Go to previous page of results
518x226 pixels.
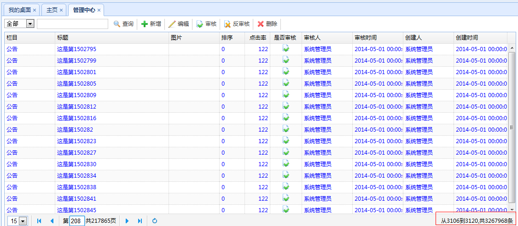pyautogui.click(x=52, y=221)
